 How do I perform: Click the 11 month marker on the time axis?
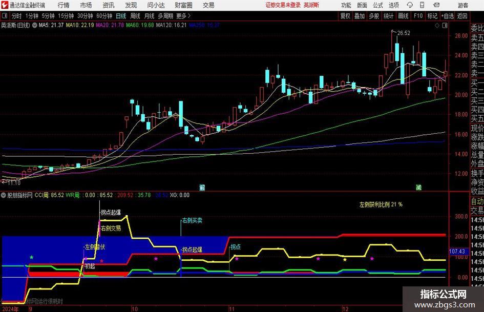(x=232, y=309)
